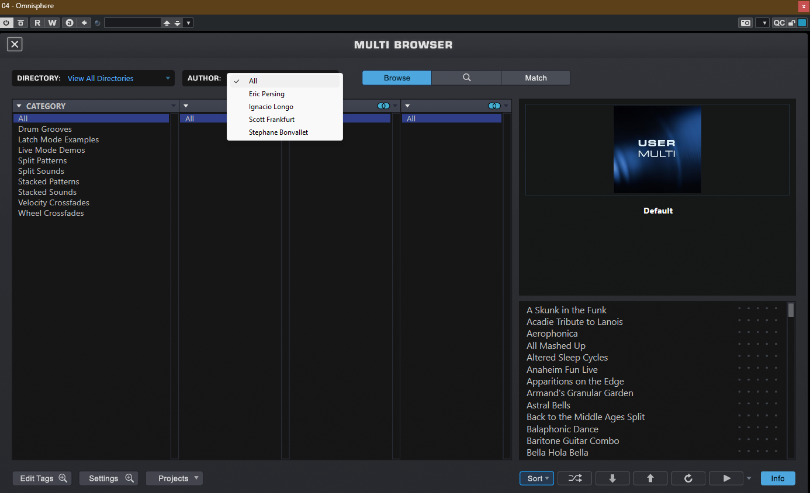
Task: Open the Projects dropdown
Action: 174,478
